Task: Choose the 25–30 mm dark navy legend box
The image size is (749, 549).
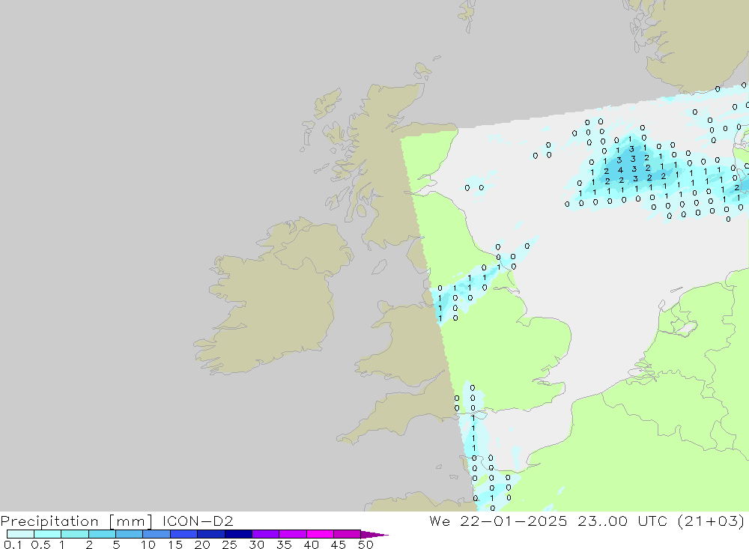Action: [238, 534]
